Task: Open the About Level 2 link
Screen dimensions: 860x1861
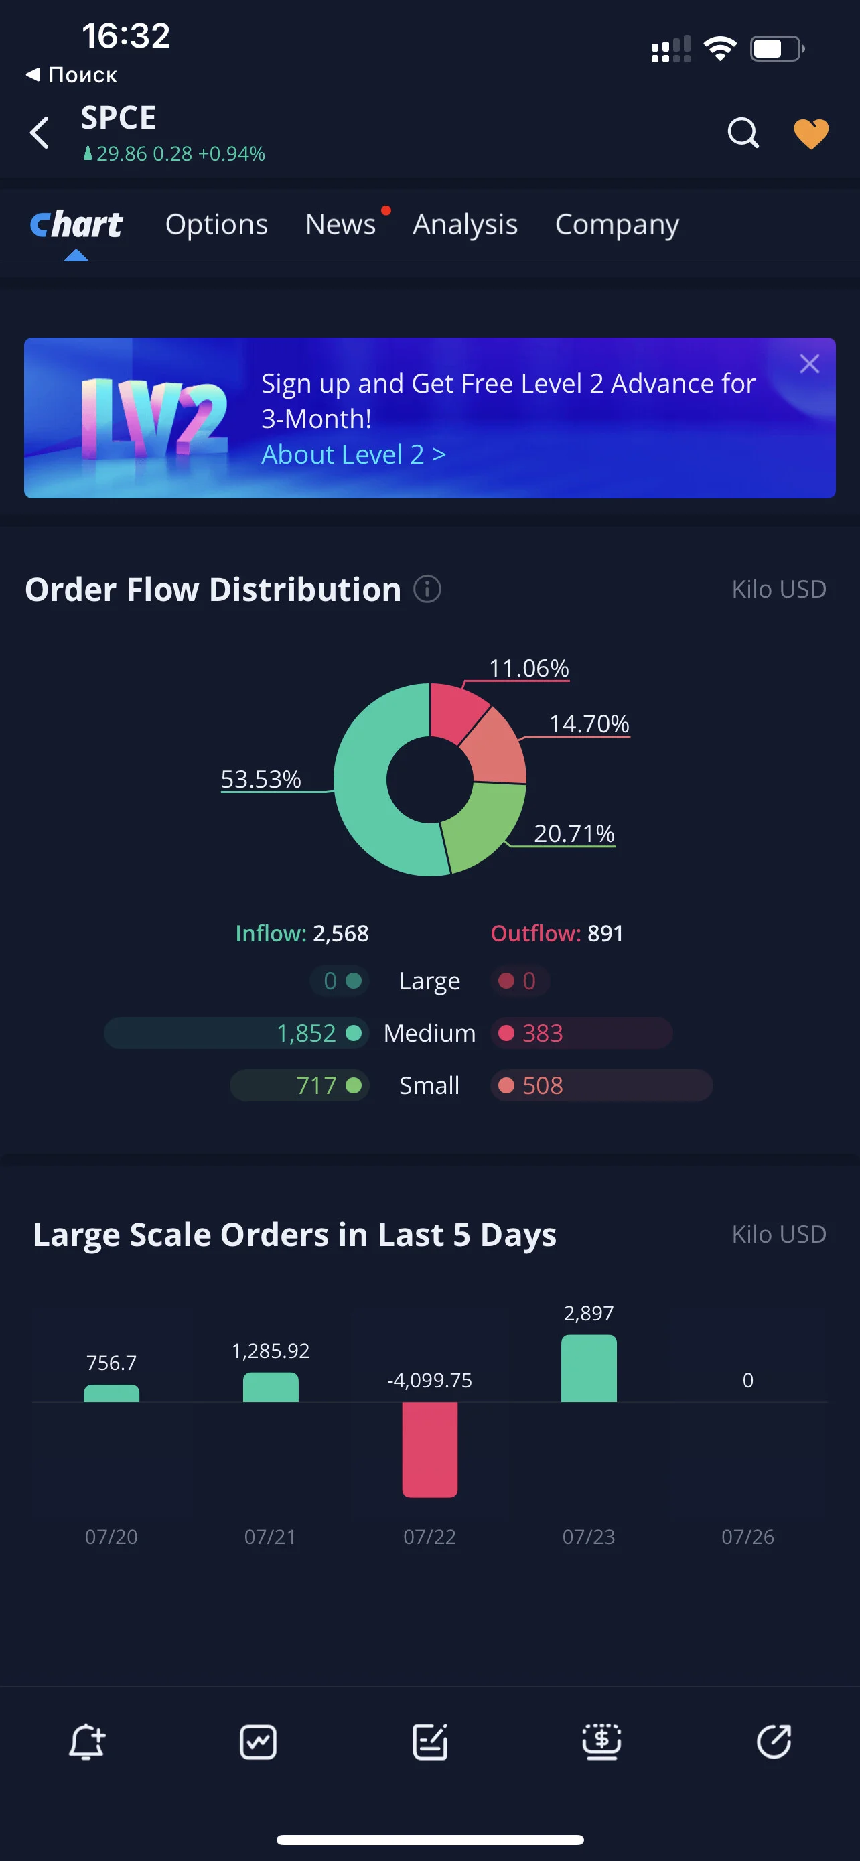Action: (x=353, y=454)
